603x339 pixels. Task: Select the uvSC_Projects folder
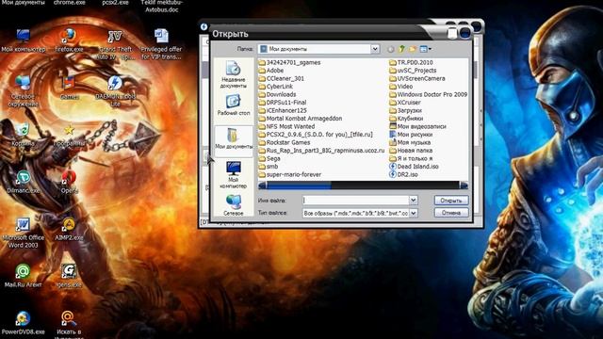tap(413, 71)
